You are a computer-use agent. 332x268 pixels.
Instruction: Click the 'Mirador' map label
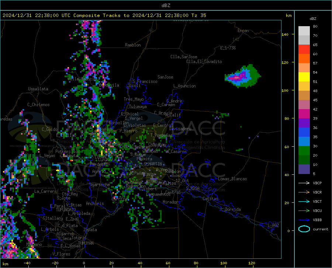pos(170,202)
